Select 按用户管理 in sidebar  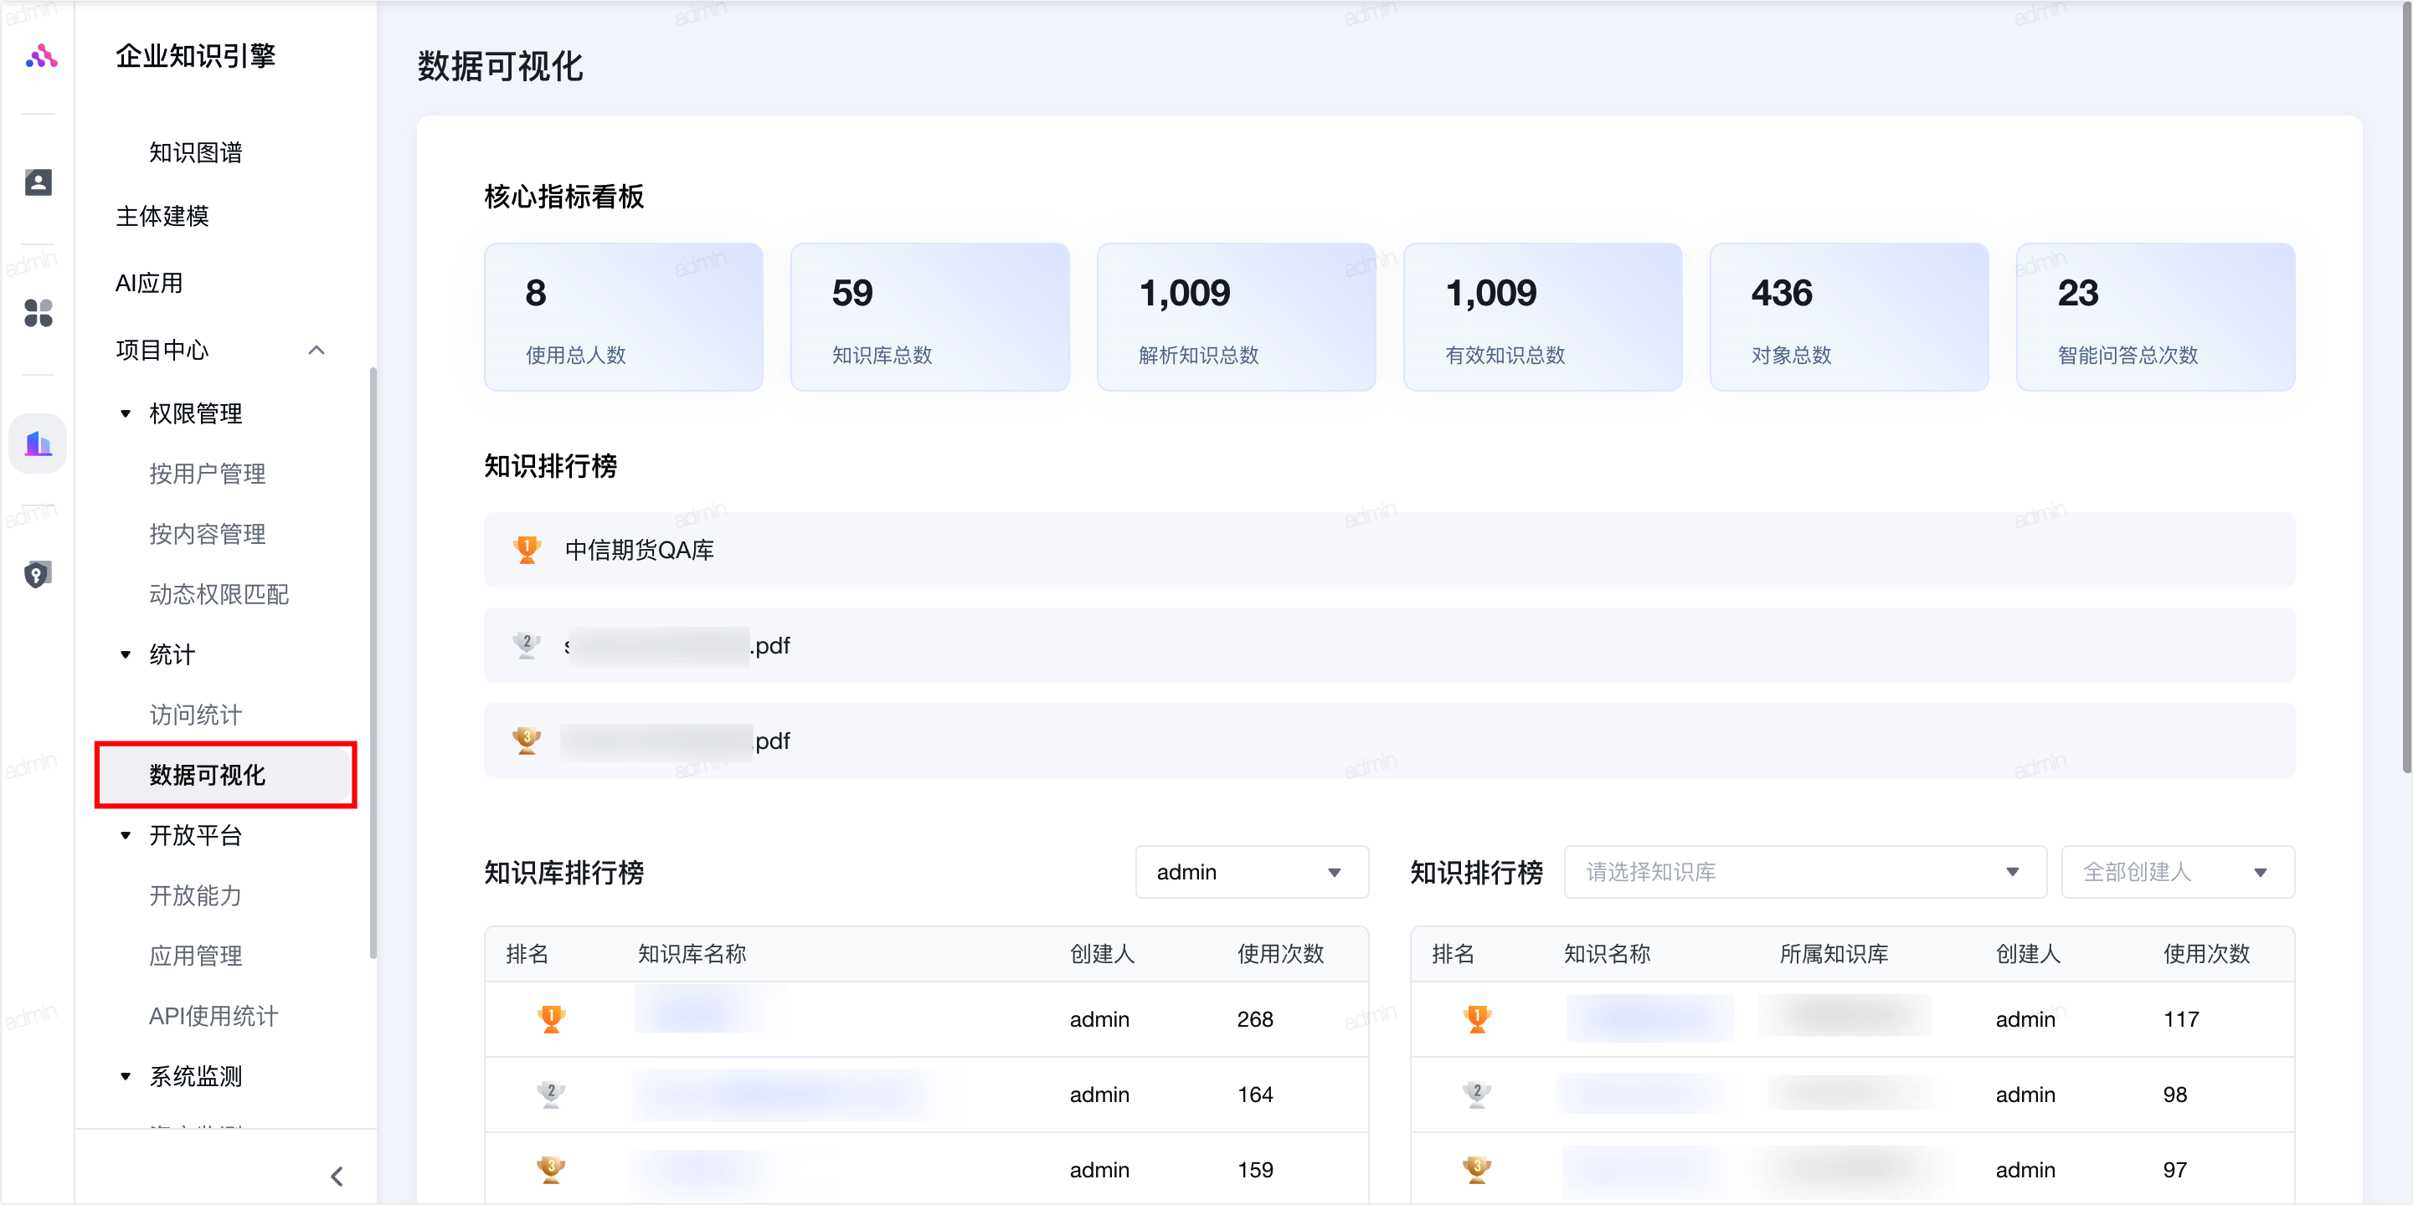207,474
